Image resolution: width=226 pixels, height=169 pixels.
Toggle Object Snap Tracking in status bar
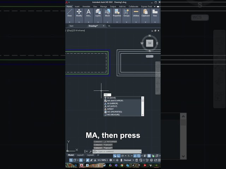click(135, 156)
